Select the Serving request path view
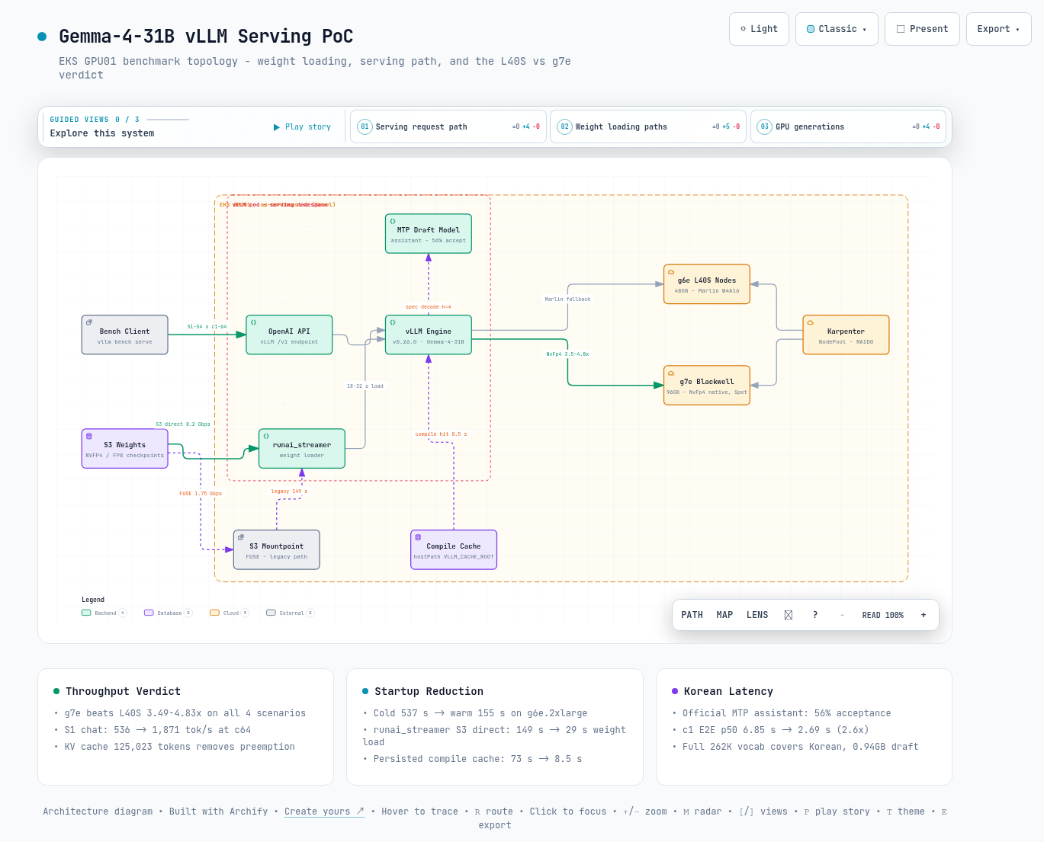Screen dimensions: 1044x842 pyautogui.click(x=448, y=126)
